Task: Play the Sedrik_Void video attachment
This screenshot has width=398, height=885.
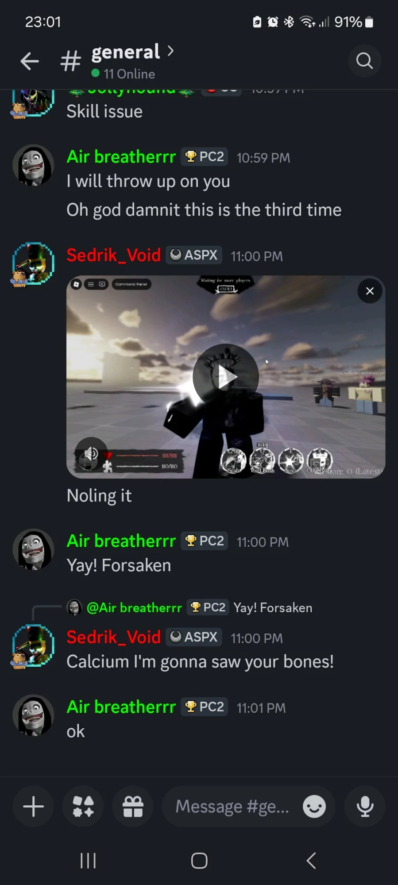Action: tap(226, 377)
